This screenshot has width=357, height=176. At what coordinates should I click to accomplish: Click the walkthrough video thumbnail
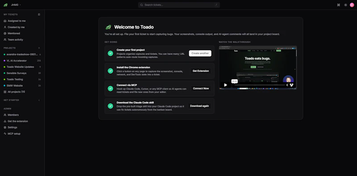tap(258, 67)
